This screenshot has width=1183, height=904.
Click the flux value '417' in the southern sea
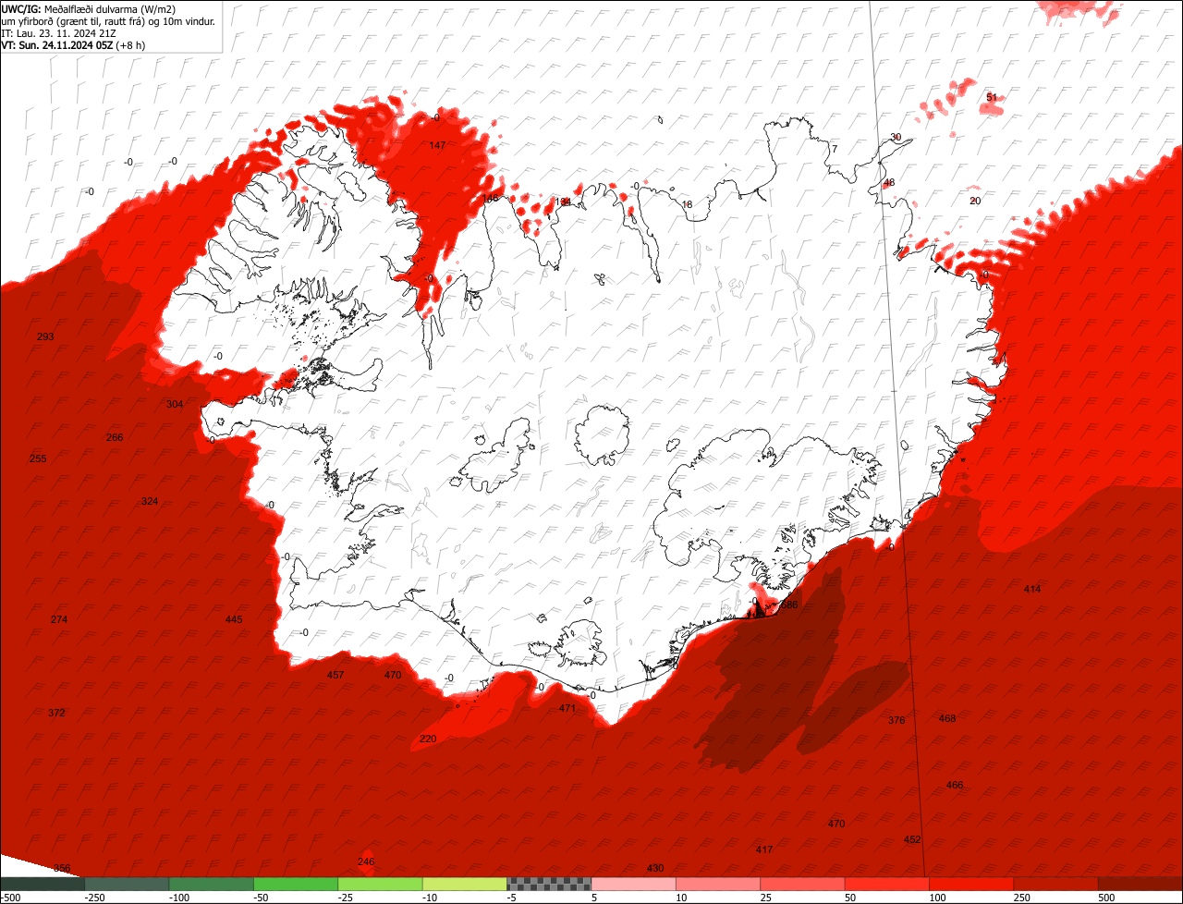(764, 849)
